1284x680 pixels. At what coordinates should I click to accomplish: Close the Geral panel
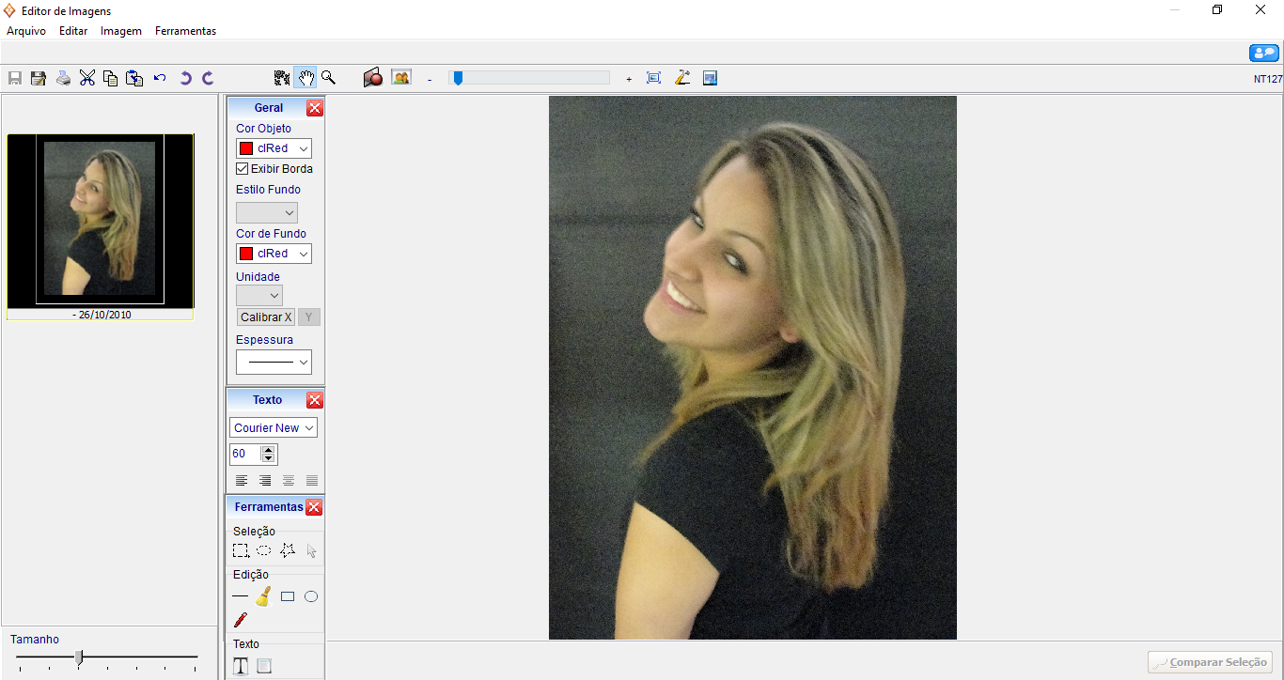point(315,108)
